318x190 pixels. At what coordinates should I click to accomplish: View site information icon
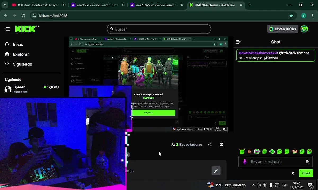click(x=34, y=16)
